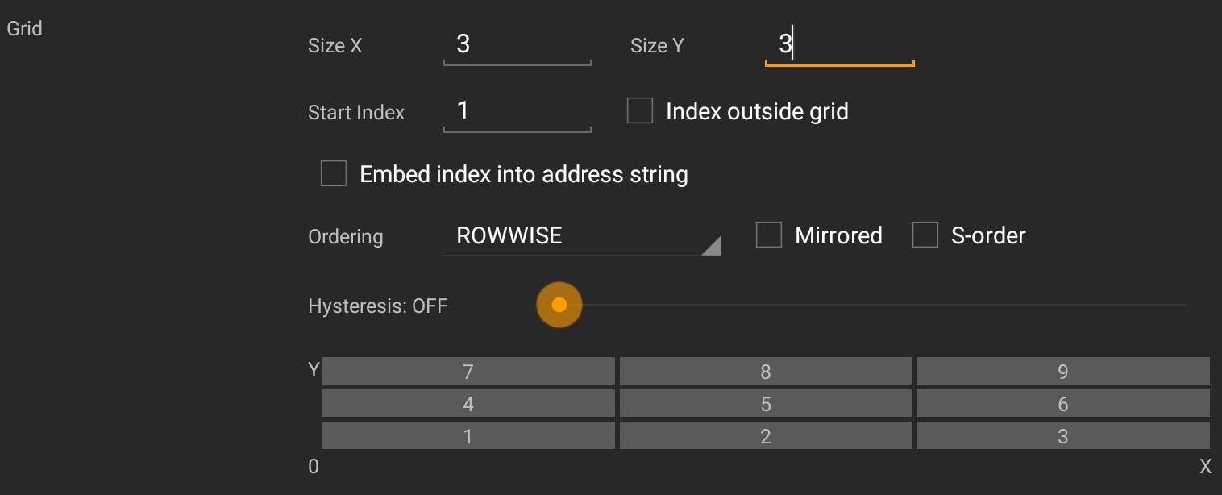Enable the Mirrored option

769,235
